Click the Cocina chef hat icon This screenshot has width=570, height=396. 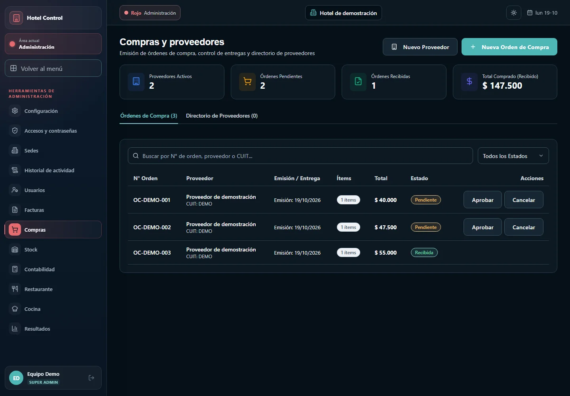(15, 309)
